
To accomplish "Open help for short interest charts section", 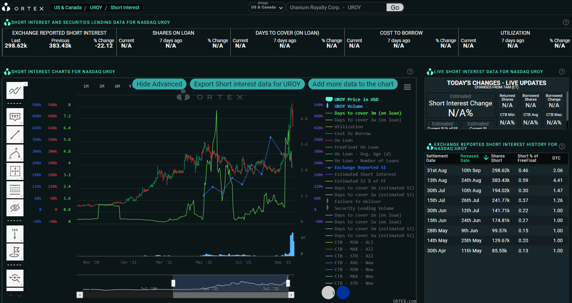I will tap(410, 71).
